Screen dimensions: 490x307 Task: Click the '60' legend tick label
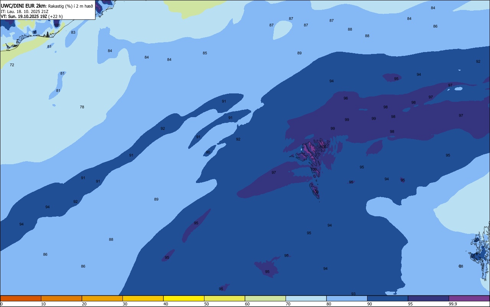(x=247, y=304)
